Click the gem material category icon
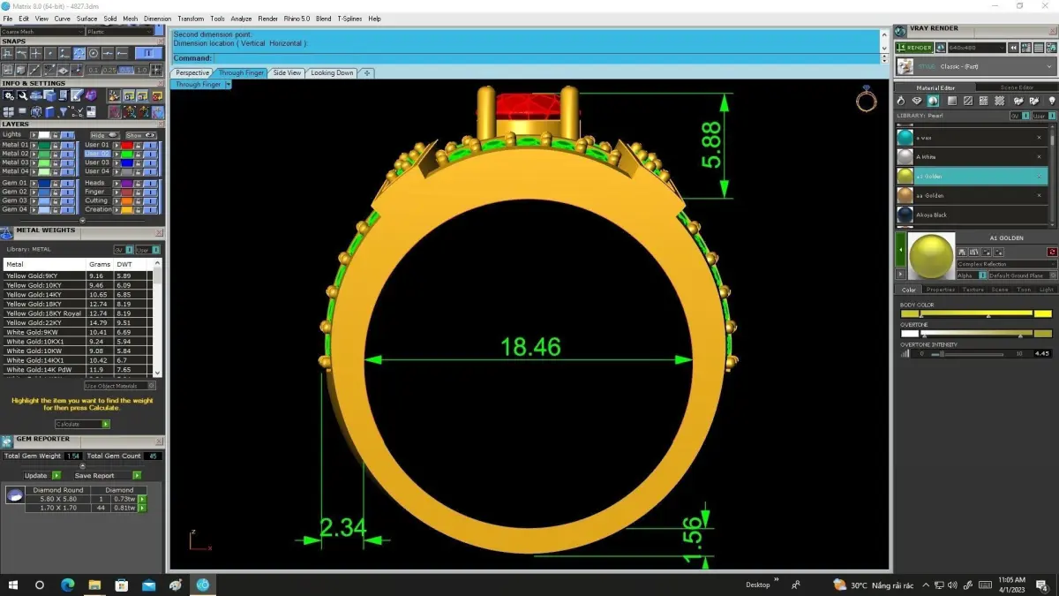Image resolution: width=1059 pixels, height=596 pixels. click(x=917, y=101)
